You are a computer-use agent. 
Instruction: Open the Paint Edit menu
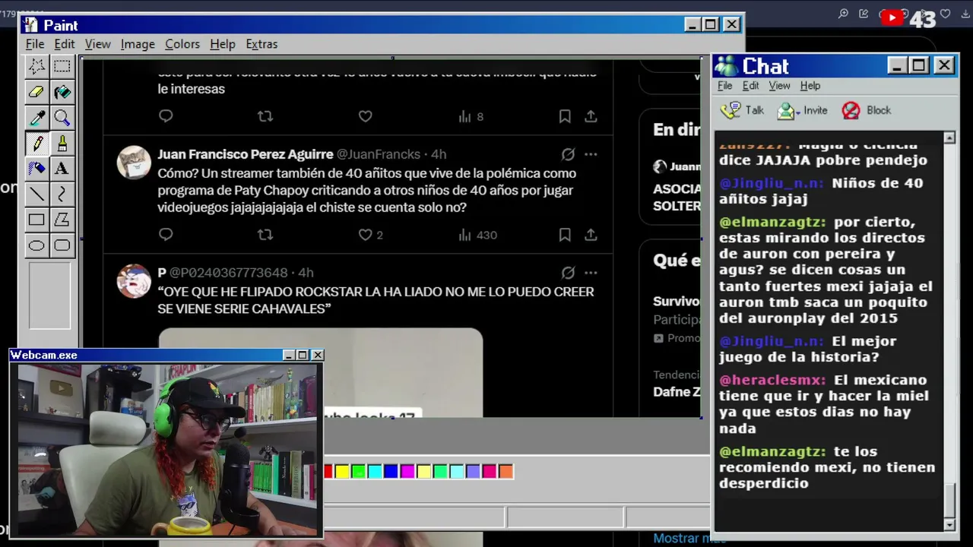coord(65,44)
